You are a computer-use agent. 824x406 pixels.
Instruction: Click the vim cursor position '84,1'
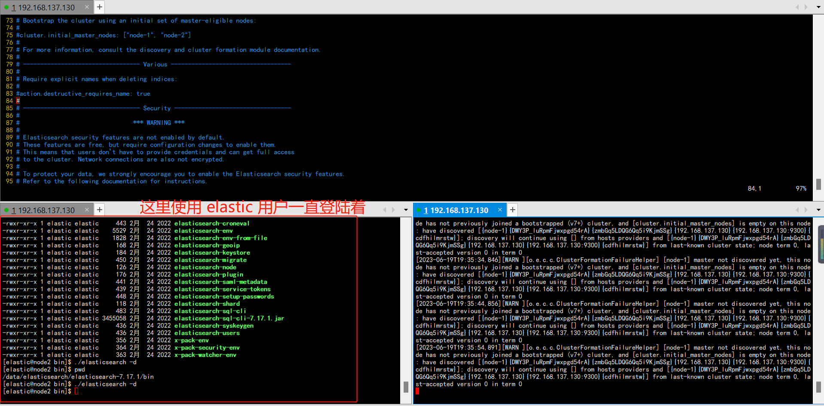tap(754, 189)
